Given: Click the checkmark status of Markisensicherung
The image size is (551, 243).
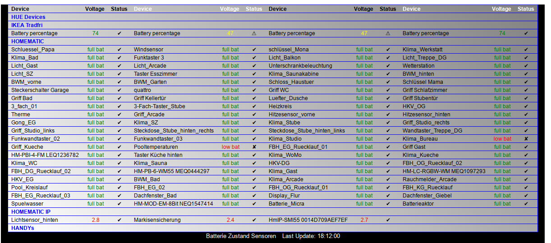Looking at the screenshot, I should click(254, 220).
